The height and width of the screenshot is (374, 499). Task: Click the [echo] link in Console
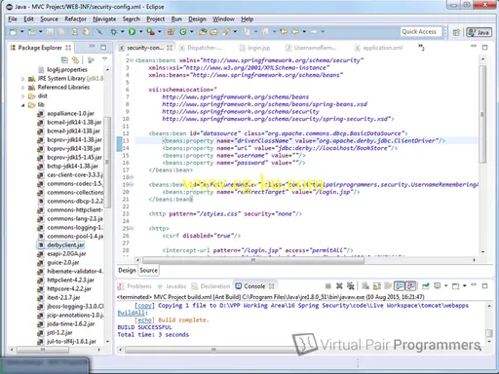coord(144,320)
